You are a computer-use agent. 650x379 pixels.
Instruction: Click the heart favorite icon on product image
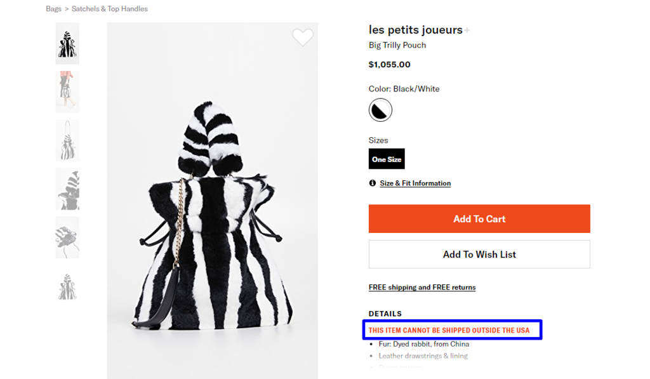coord(303,37)
